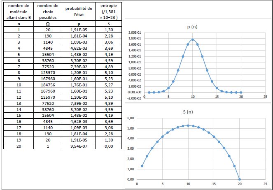Screen dimensions: 273x190
Task: Click the 'entropie' column header cell
Action: click(108, 12)
